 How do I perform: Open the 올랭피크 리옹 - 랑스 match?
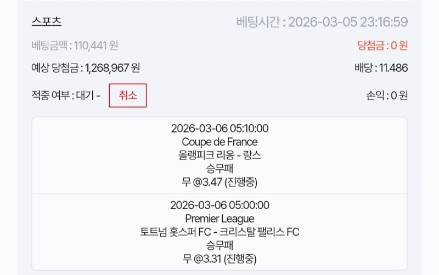pos(219,155)
